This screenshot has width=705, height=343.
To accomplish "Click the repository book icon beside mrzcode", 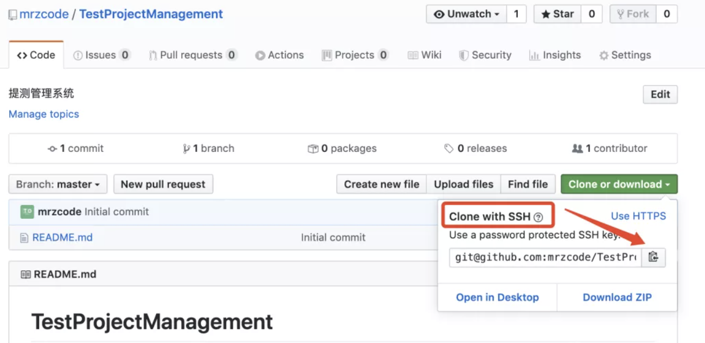I will tap(12, 15).
